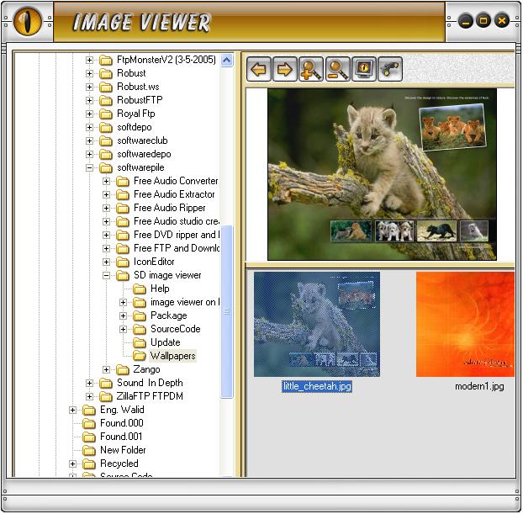Zoom out using magnifier minus icon
Image resolution: width=523 pixels, height=514 pixels.
[x=337, y=69]
